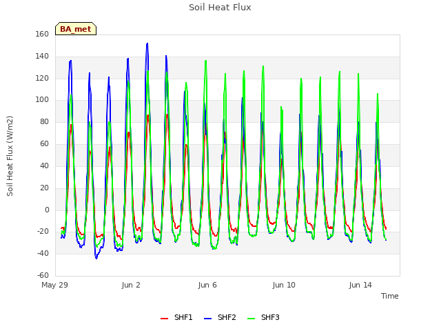Click the 140 y-axis tick label
441x331 pixels.
point(42,56)
